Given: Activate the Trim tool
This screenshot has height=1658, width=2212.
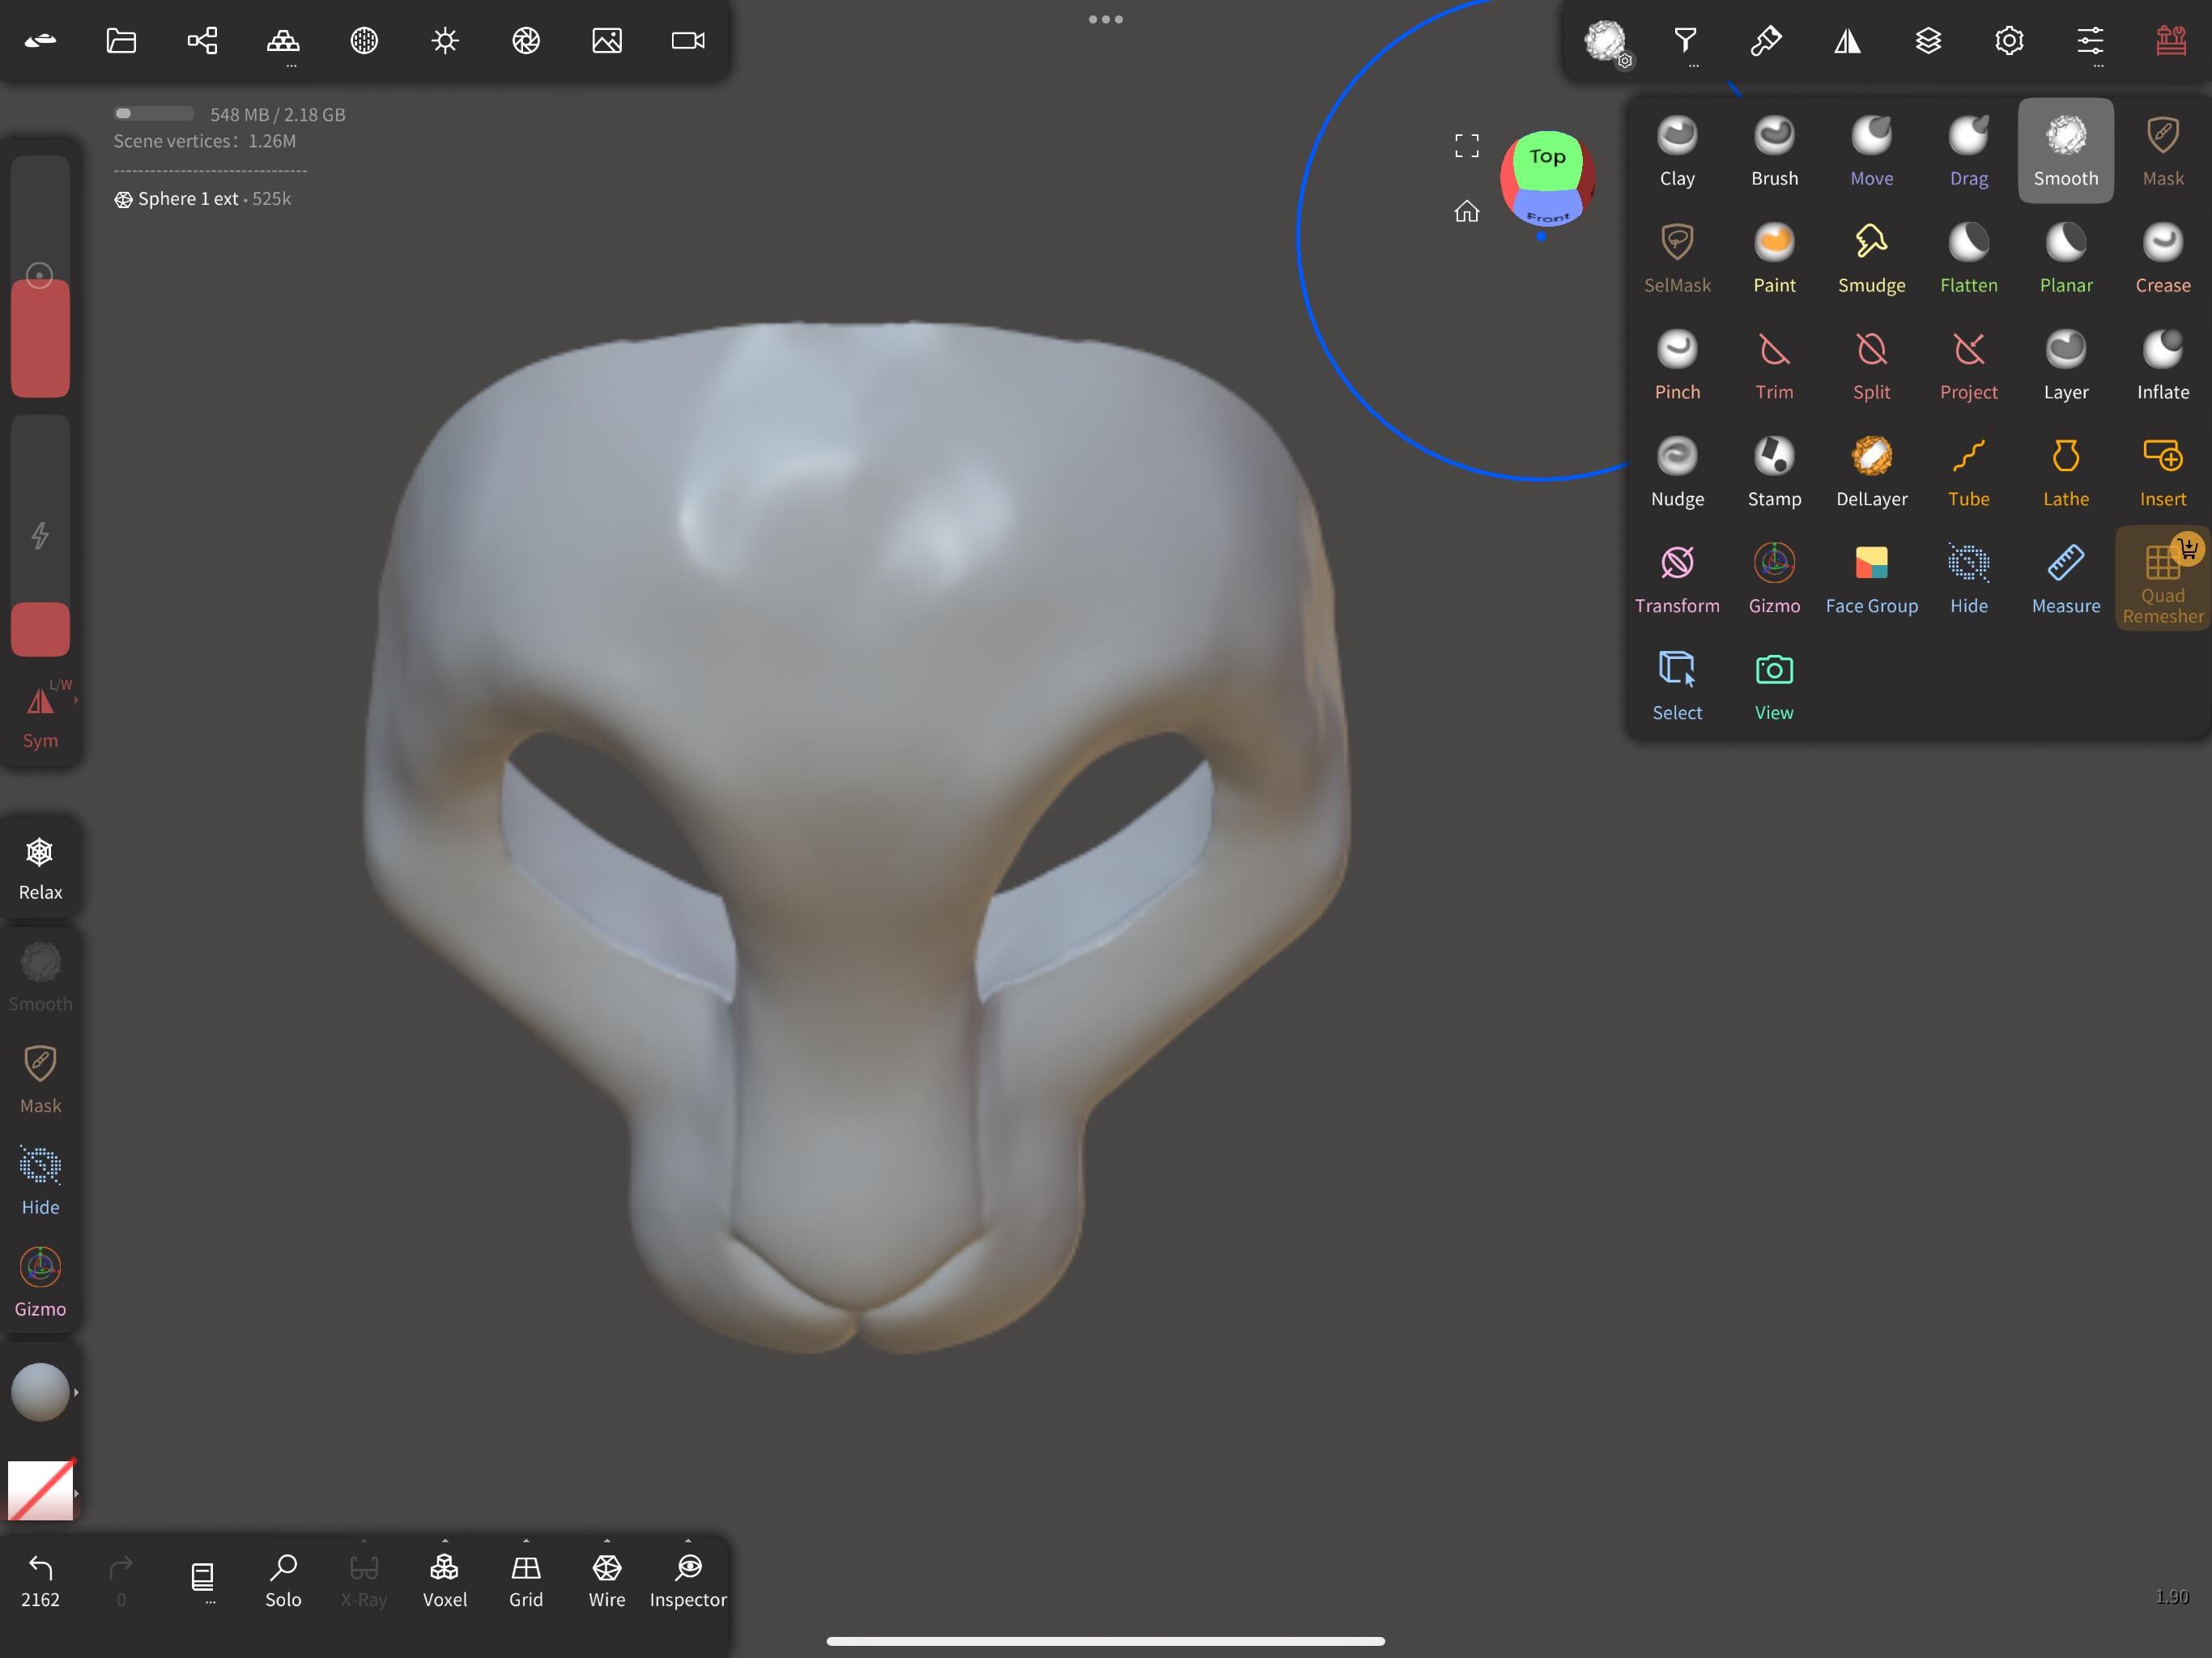Looking at the screenshot, I should click(x=1774, y=365).
